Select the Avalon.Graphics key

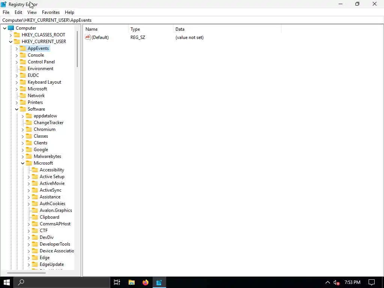click(x=56, y=210)
